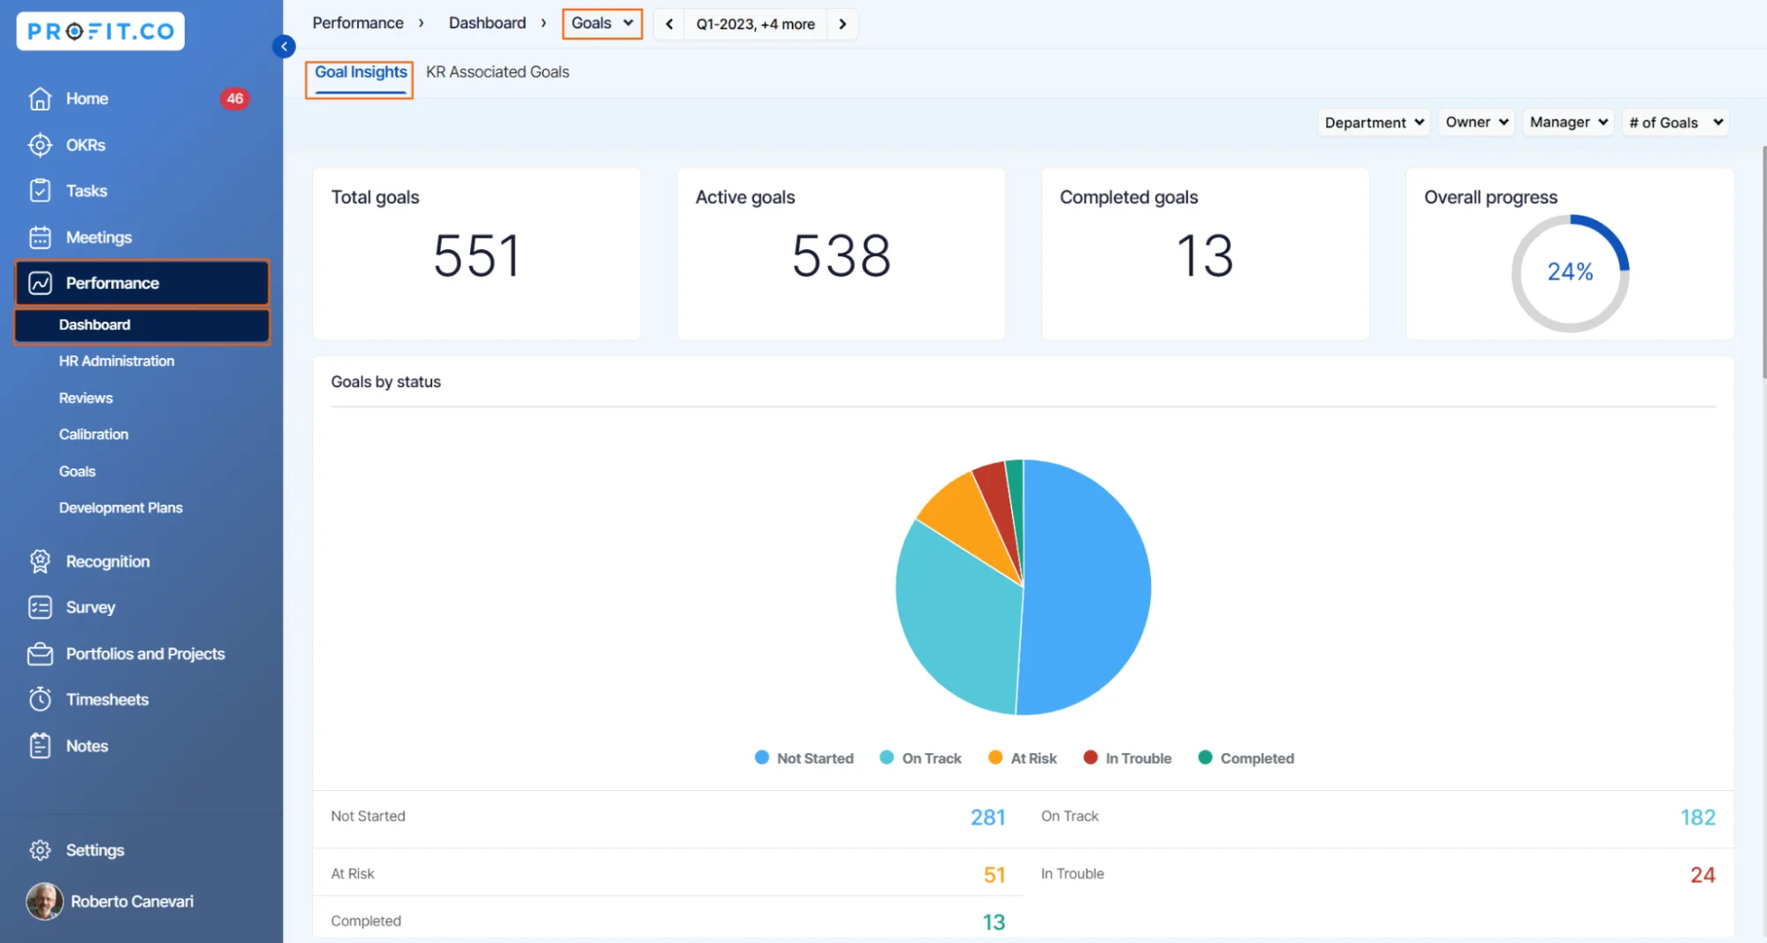This screenshot has width=1767, height=943.
Task: Click Roberto Canevari's profile avatar
Action: (x=44, y=901)
